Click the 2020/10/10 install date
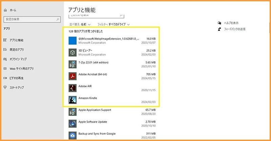 click(148, 126)
